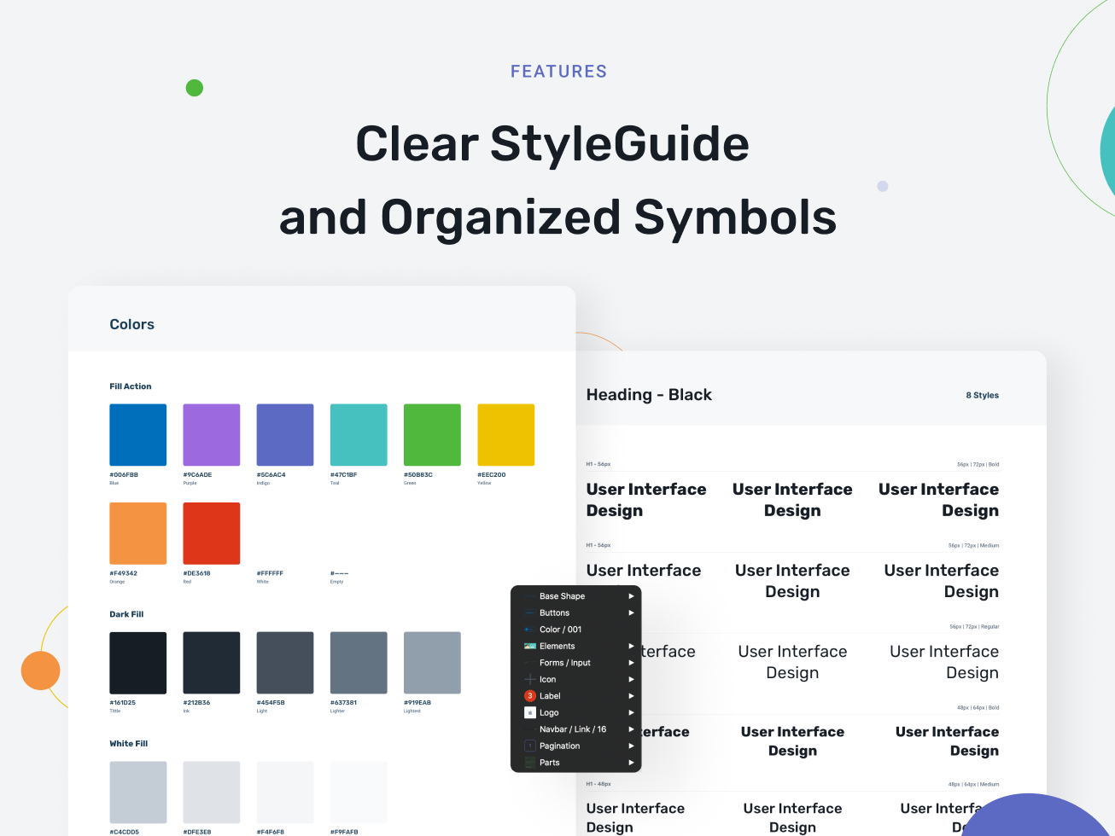Image resolution: width=1115 pixels, height=836 pixels.
Task: Toggle the switch icon beside Color / 001
Action: click(x=530, y=629)
